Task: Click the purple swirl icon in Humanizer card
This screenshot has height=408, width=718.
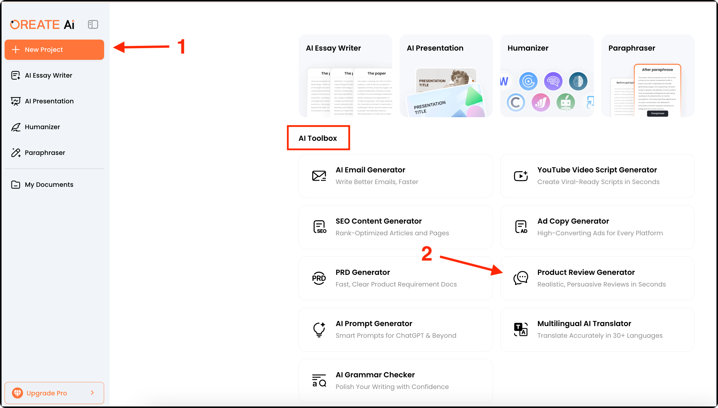Action: [553, 81]
